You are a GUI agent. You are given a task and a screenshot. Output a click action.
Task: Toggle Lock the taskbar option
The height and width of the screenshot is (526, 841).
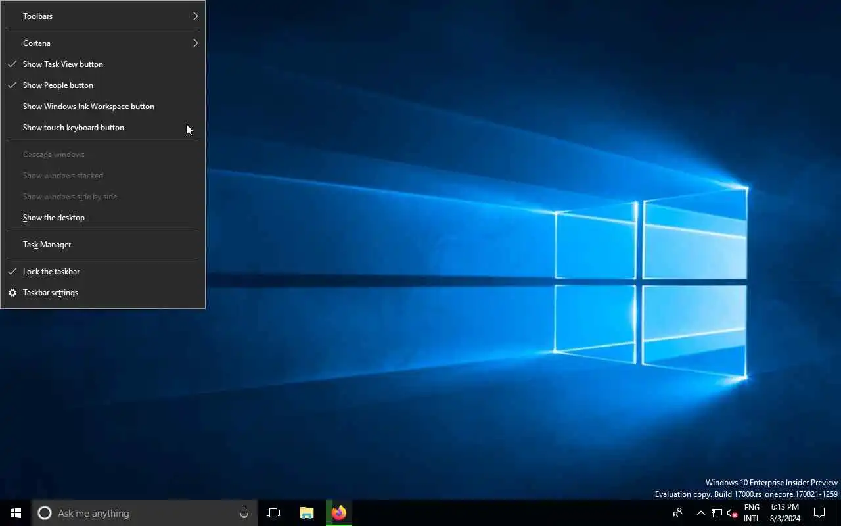click(x=102, y=272)
